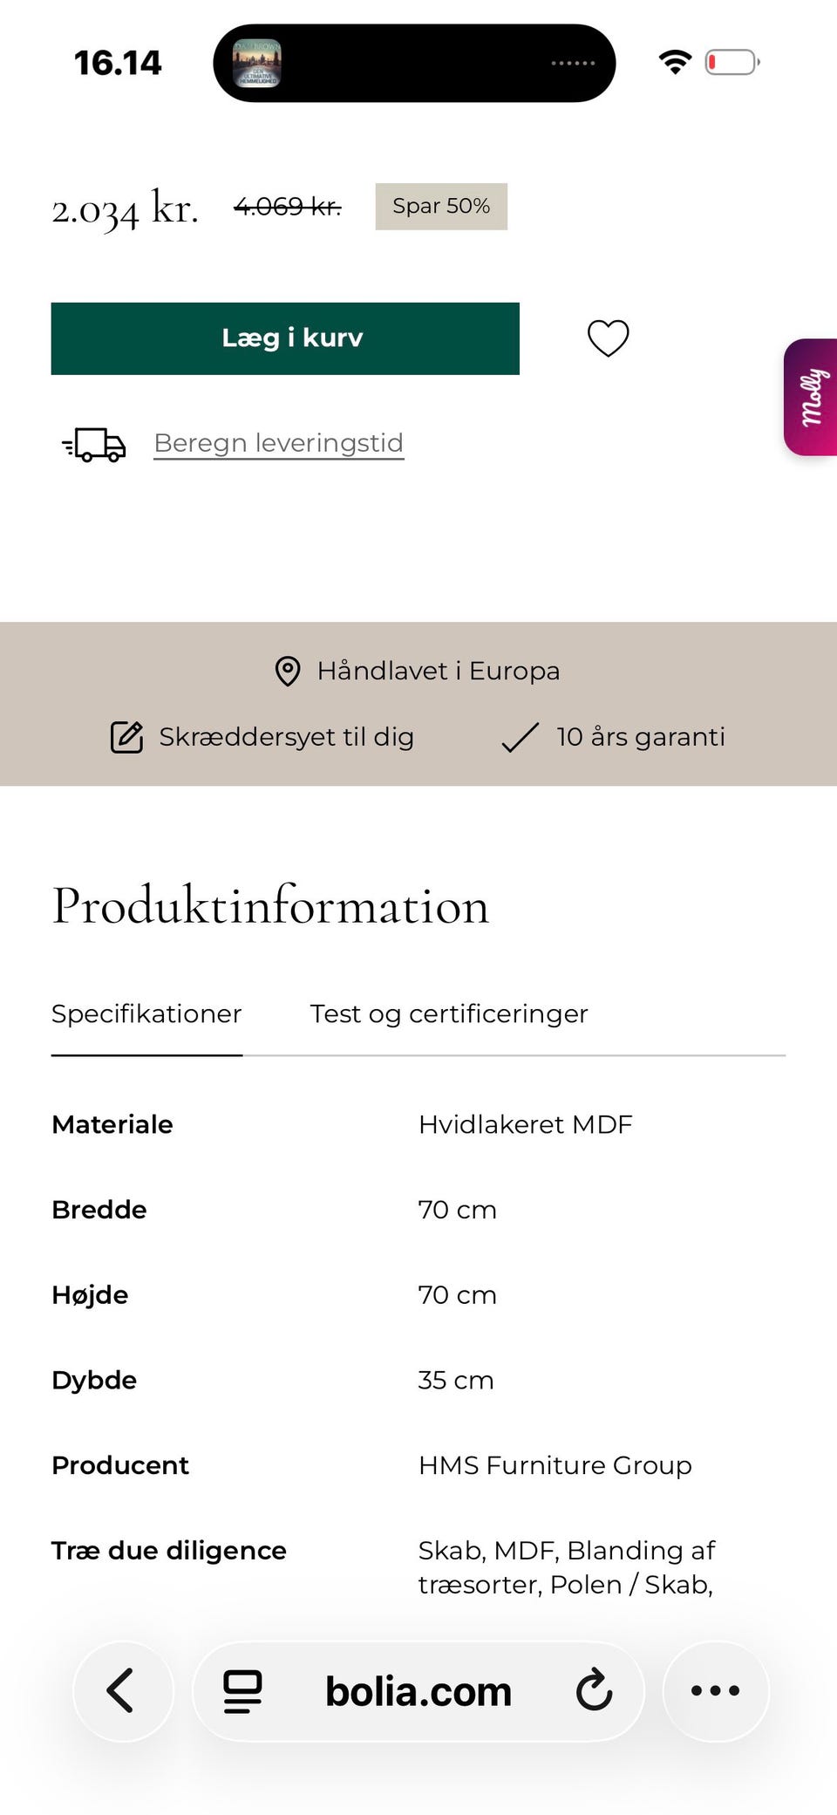Open Beregn leveringstid link
This screenshot has height=1815, width=837.
[x=278, y=443]
